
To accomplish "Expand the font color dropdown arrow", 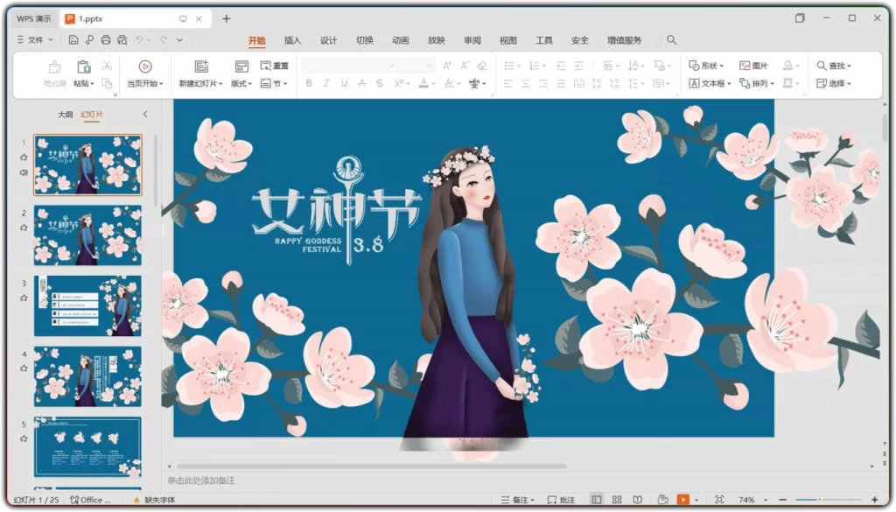I will [x=432, y=83].
